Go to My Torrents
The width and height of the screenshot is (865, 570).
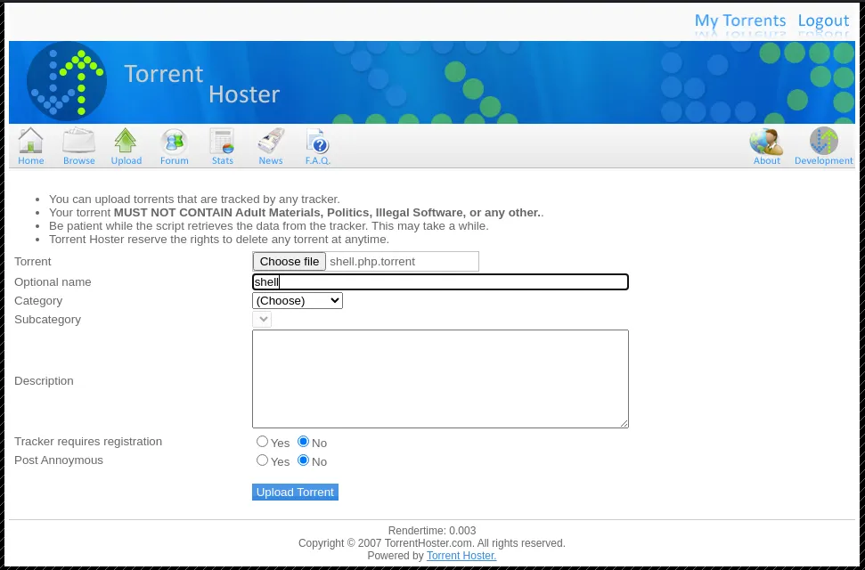[739, 20]
